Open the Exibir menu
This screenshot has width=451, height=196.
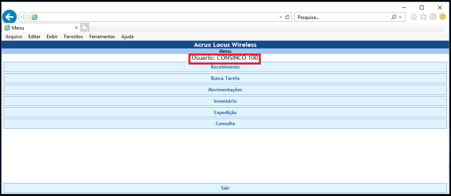pyautogui.click(x=52, y=37)
